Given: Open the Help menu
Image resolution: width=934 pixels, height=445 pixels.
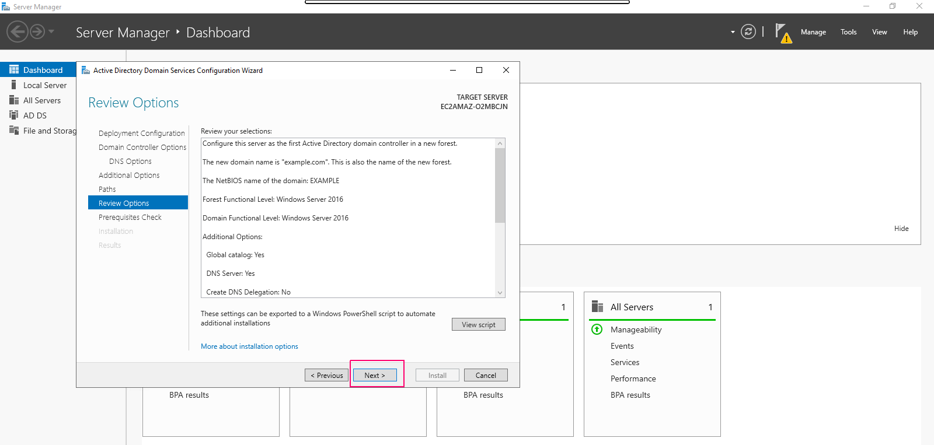Looking at the screenshot, I should [x=911, y=32].
